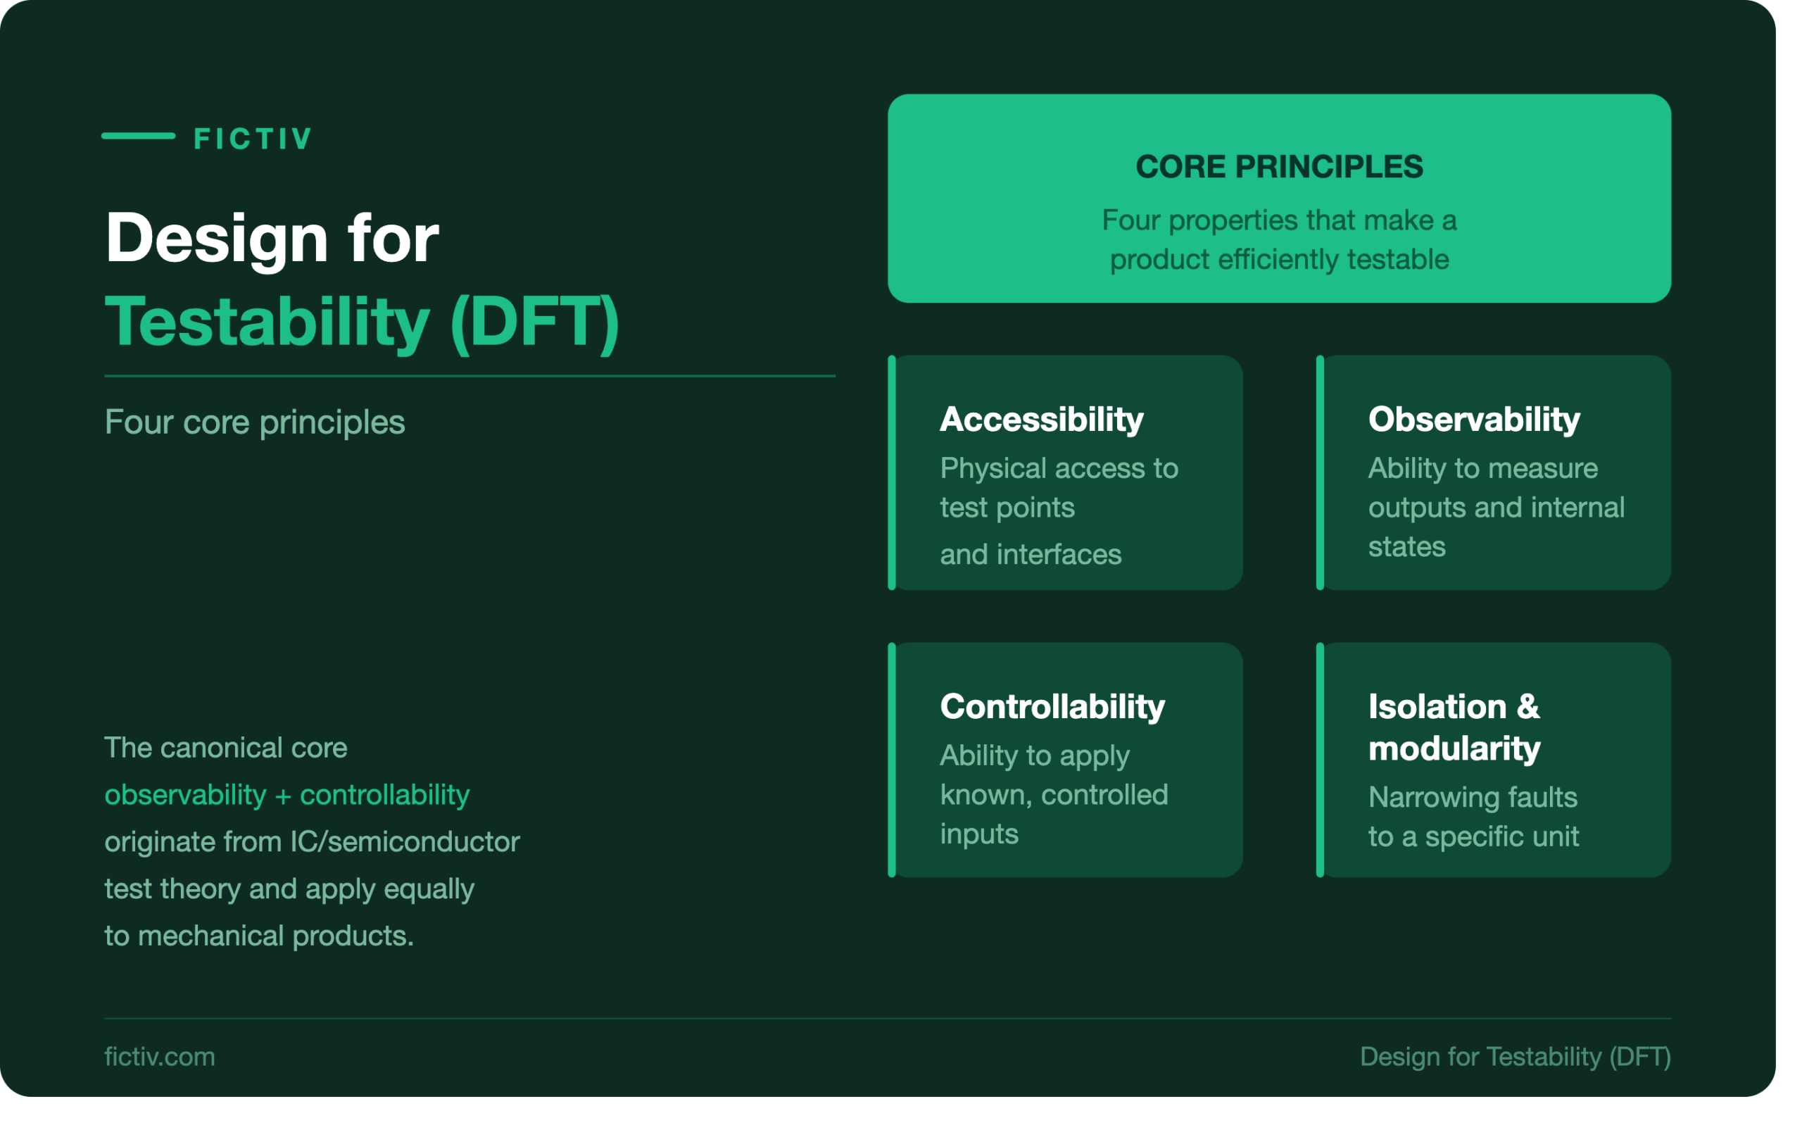Screen dimensions: 1802x1123
Task: Click 'to mechanical products.' line
Action: point(259,936)
